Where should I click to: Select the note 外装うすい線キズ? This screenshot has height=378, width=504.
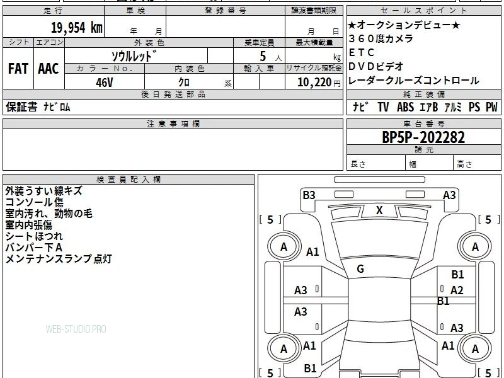pos(43,191)
